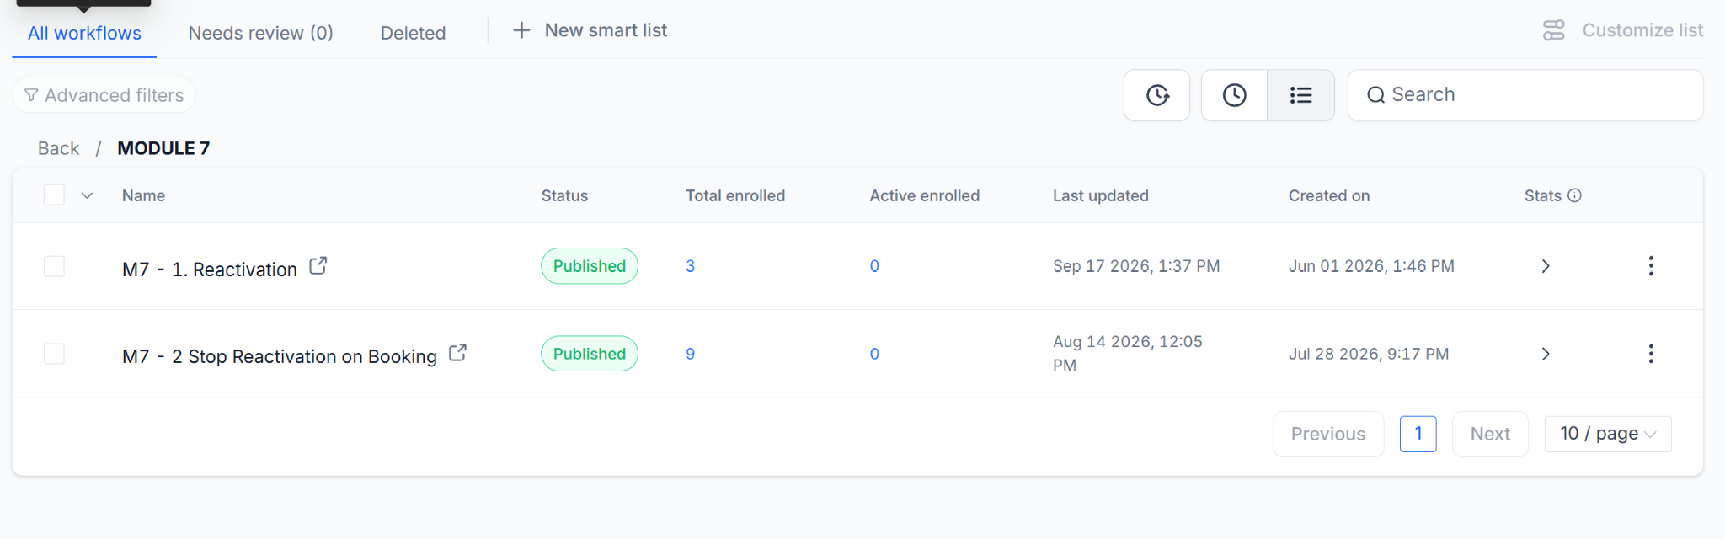Screen dimensions: 1725x539
Task: Click the plus icon for New smart list
Action: coord(522,30)
